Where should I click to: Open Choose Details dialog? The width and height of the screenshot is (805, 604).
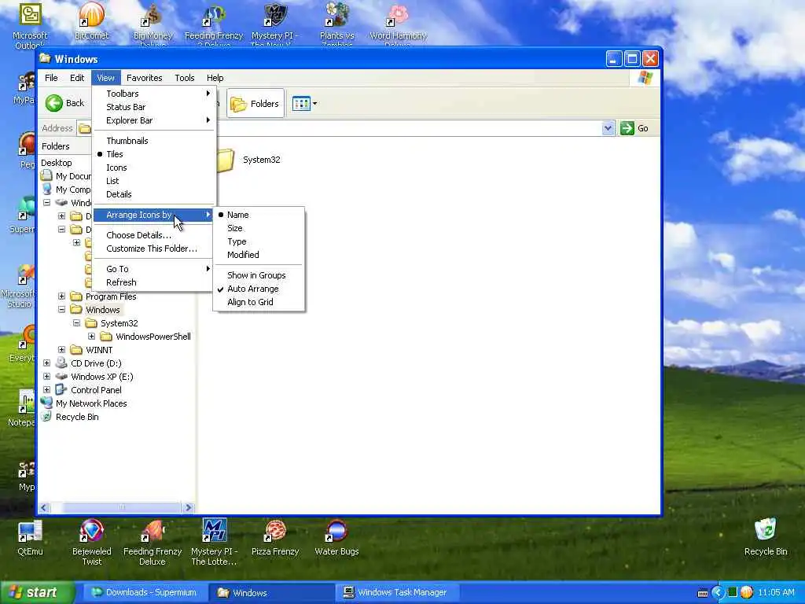153,235
